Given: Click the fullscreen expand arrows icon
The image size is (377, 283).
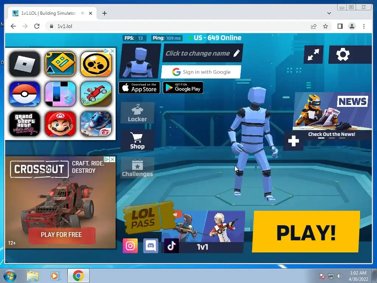Looking at the screenshot, I should point(314,55).
